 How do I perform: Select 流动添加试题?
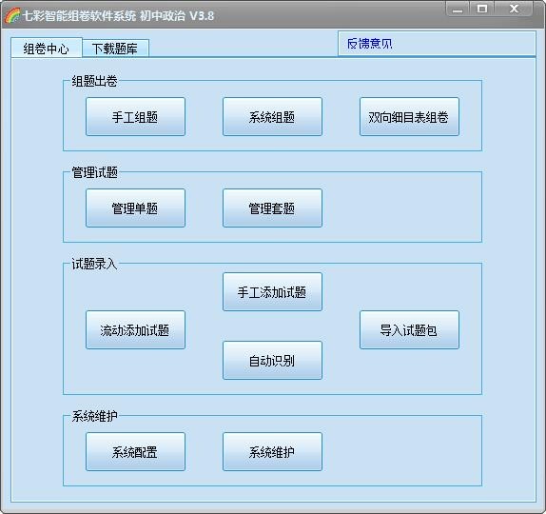click(135, 330)
